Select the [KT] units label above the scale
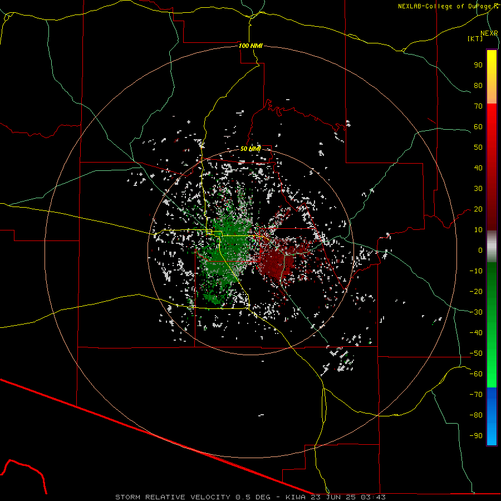This screenshot has height=501, width=501. (x=475, y=38)
